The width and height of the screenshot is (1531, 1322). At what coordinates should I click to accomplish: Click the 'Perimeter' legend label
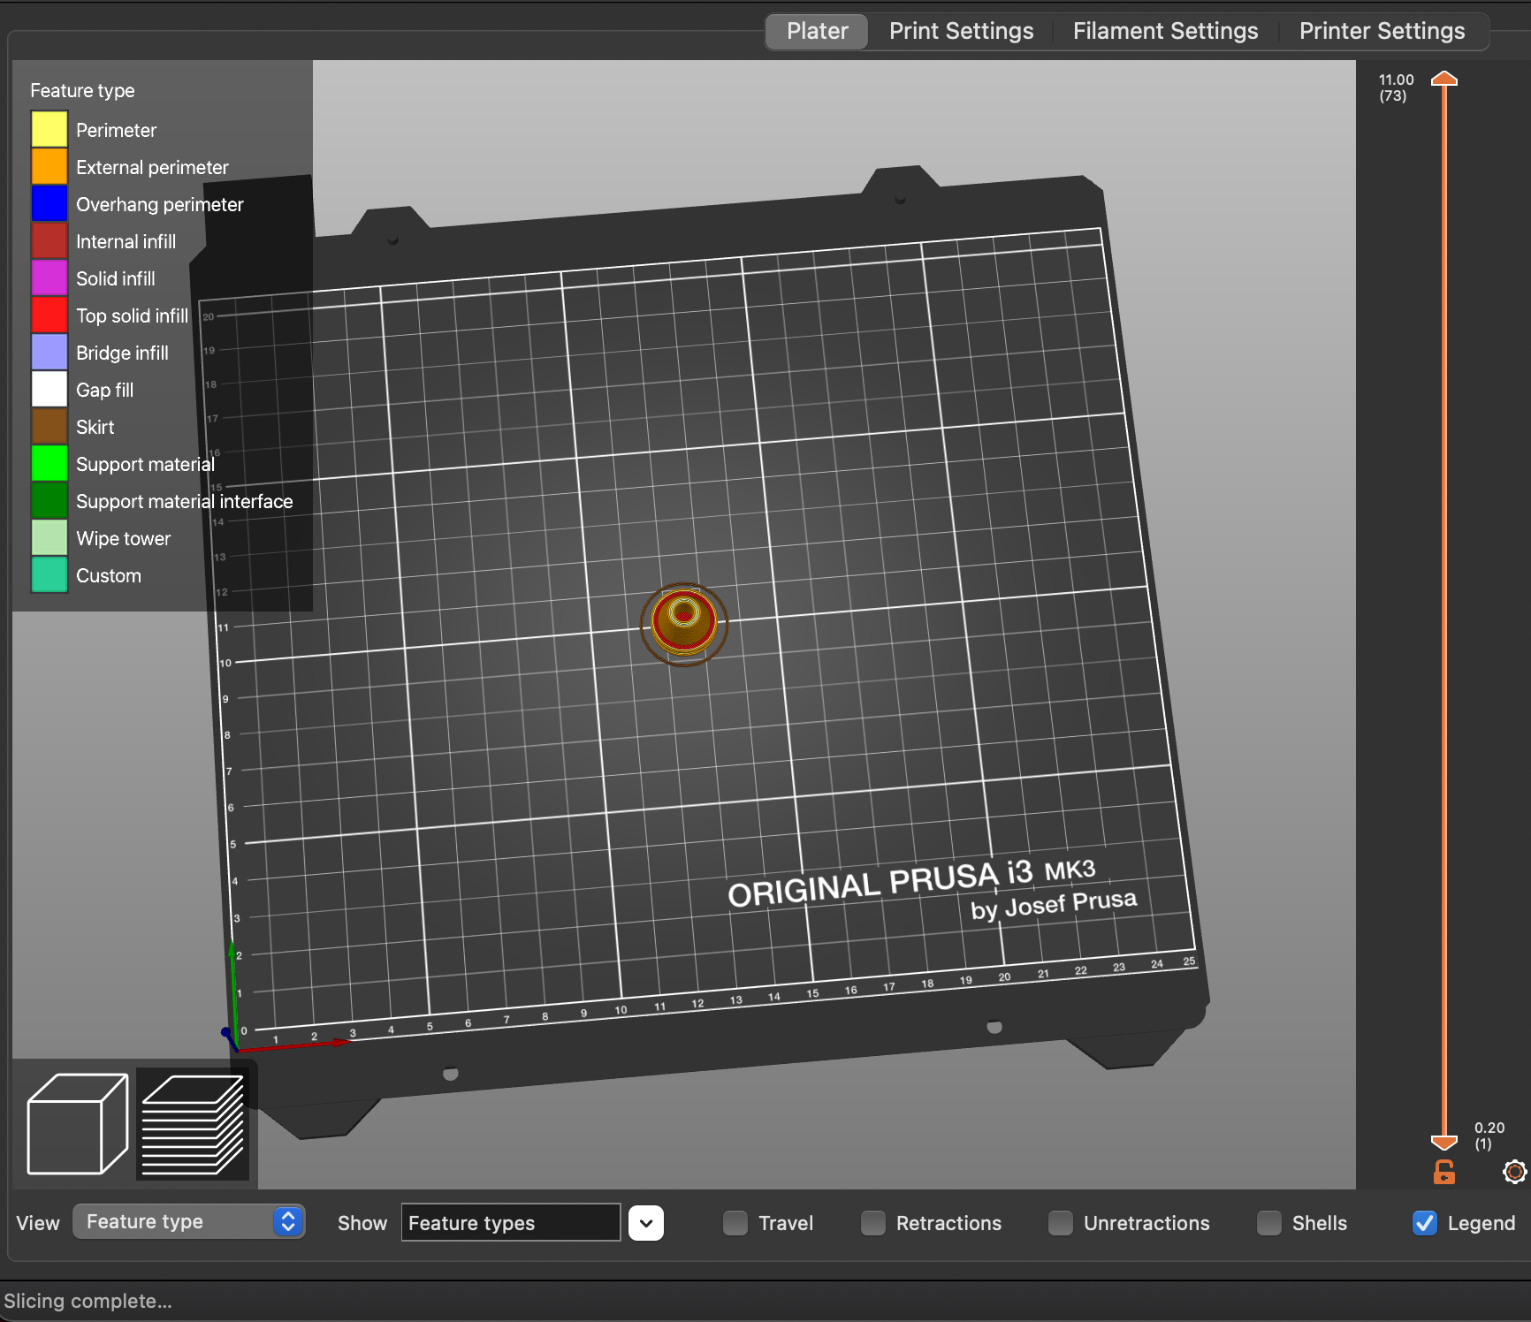tap(116, 130)
